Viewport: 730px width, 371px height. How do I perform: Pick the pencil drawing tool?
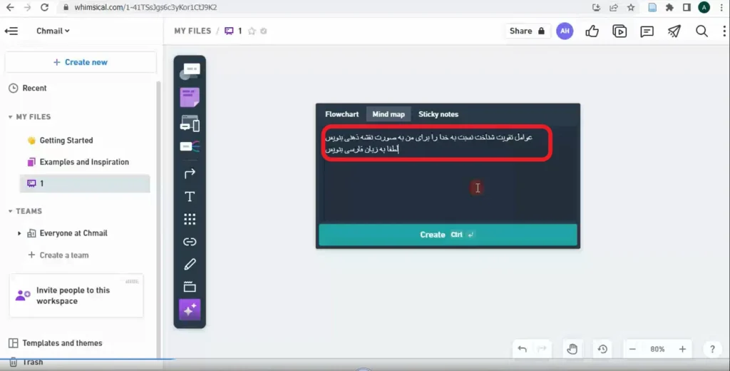coord(190,264)
